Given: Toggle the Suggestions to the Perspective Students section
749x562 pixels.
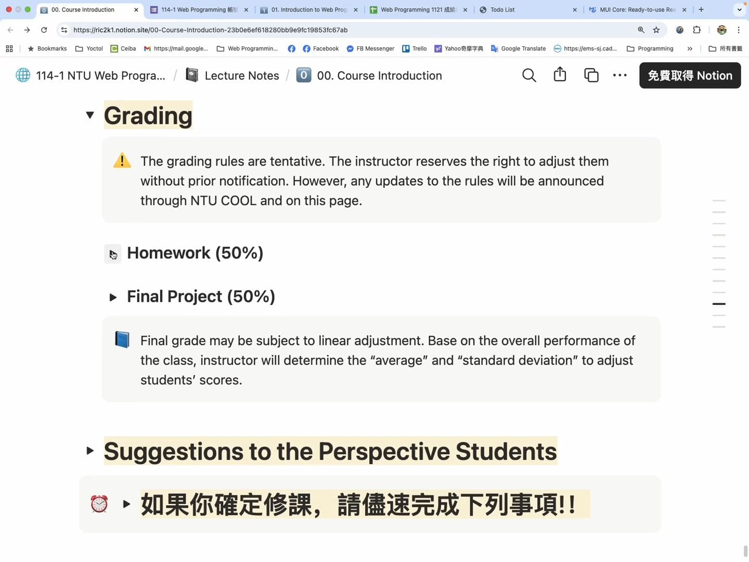Looking at the screenshot, I should coord(90,451).
